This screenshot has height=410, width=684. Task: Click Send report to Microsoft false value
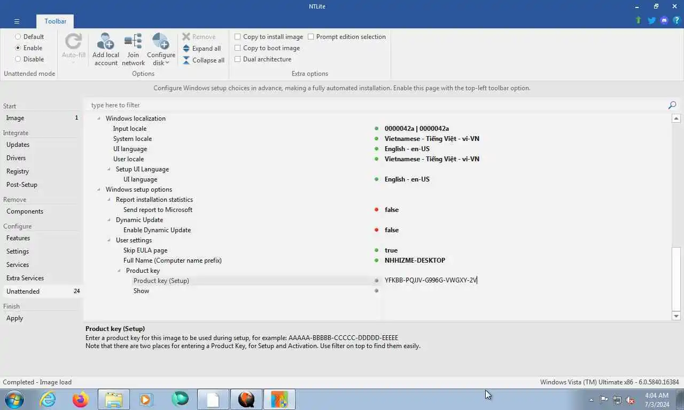point(392,210)
